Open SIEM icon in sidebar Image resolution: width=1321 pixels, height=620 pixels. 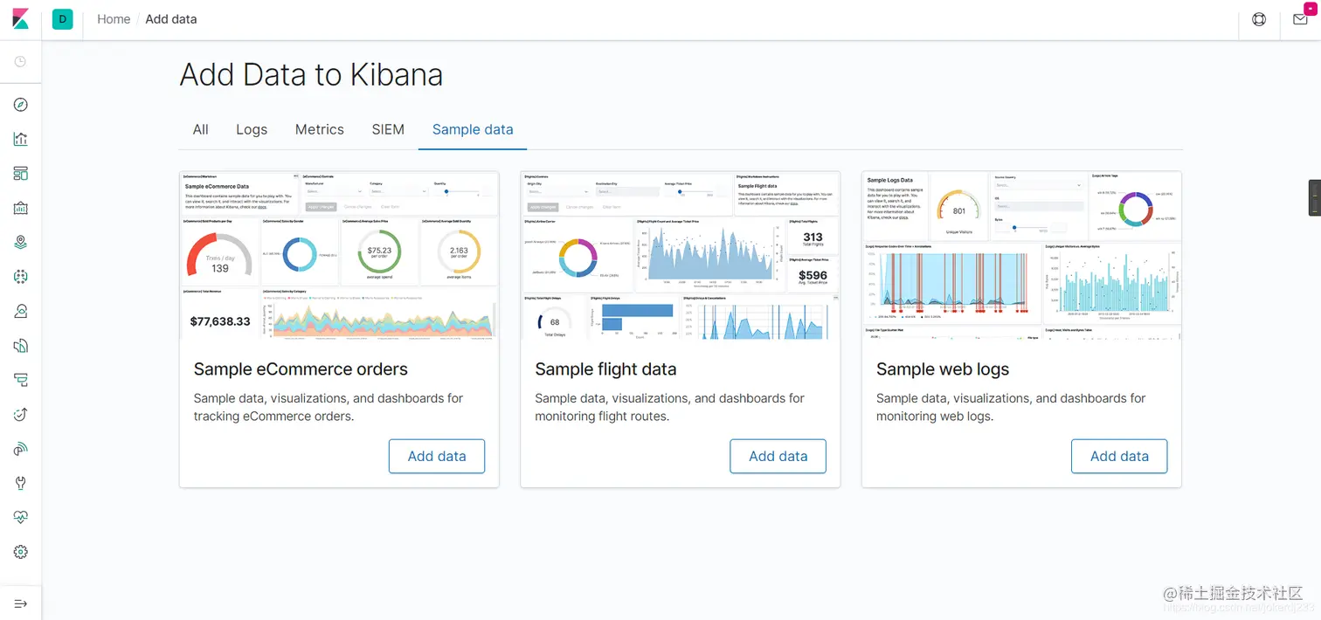(x=21, y=449)
